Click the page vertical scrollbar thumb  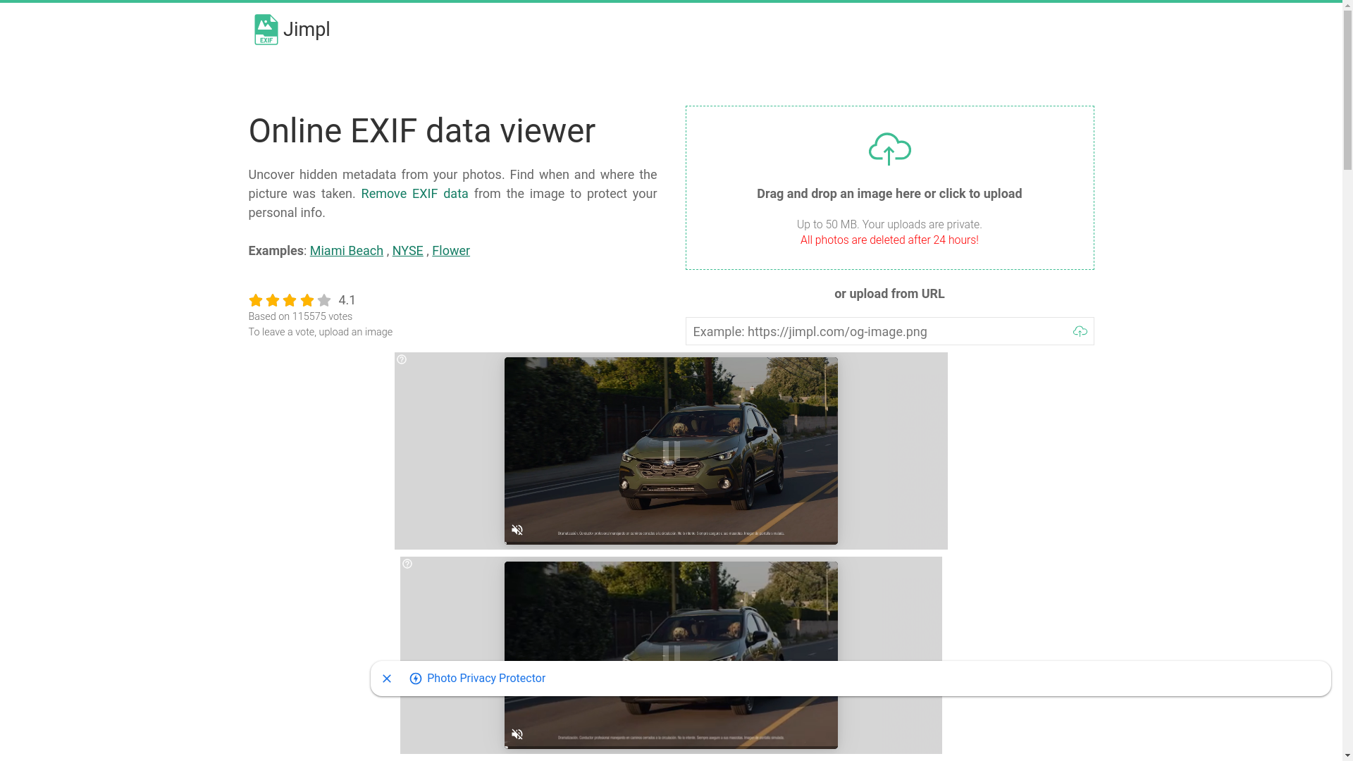1347,91
